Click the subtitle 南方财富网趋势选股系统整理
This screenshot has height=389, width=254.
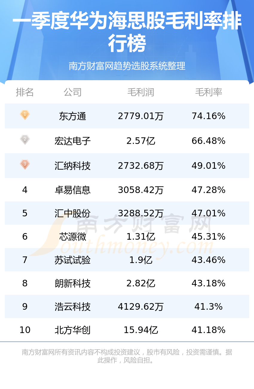click(x=127, y=66)
